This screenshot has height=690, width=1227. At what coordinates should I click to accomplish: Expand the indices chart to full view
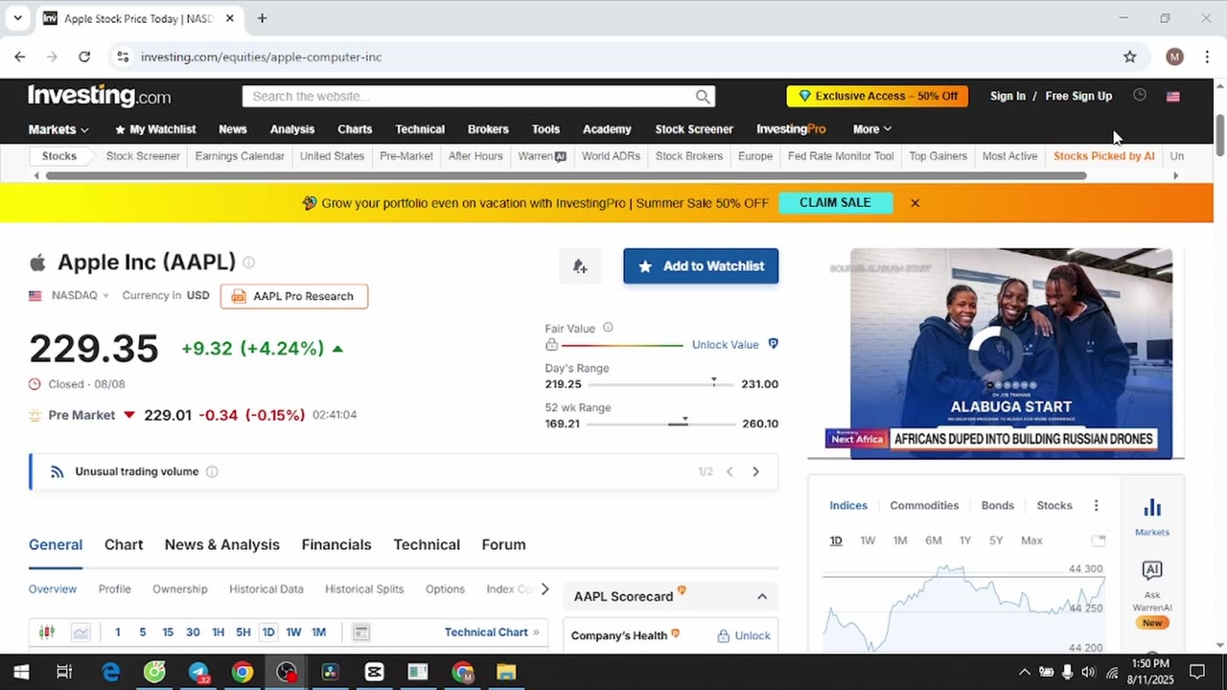click(x=1099, y=540)
